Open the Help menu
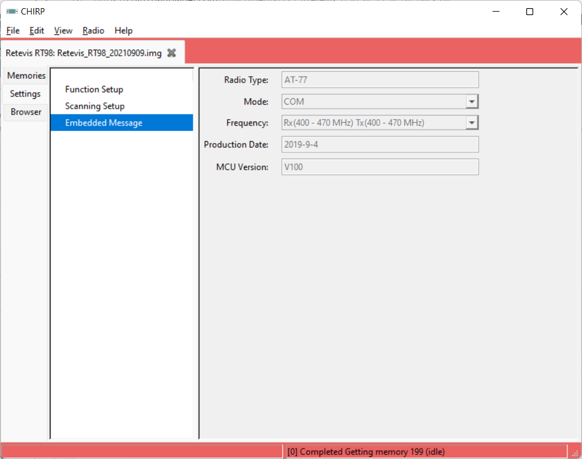 [123, 30]
